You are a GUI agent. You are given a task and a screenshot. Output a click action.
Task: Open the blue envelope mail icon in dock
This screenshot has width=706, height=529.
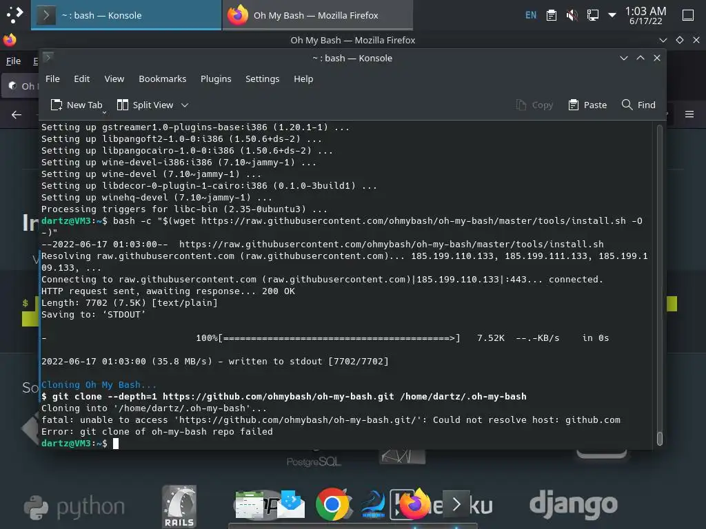(291, 504)
